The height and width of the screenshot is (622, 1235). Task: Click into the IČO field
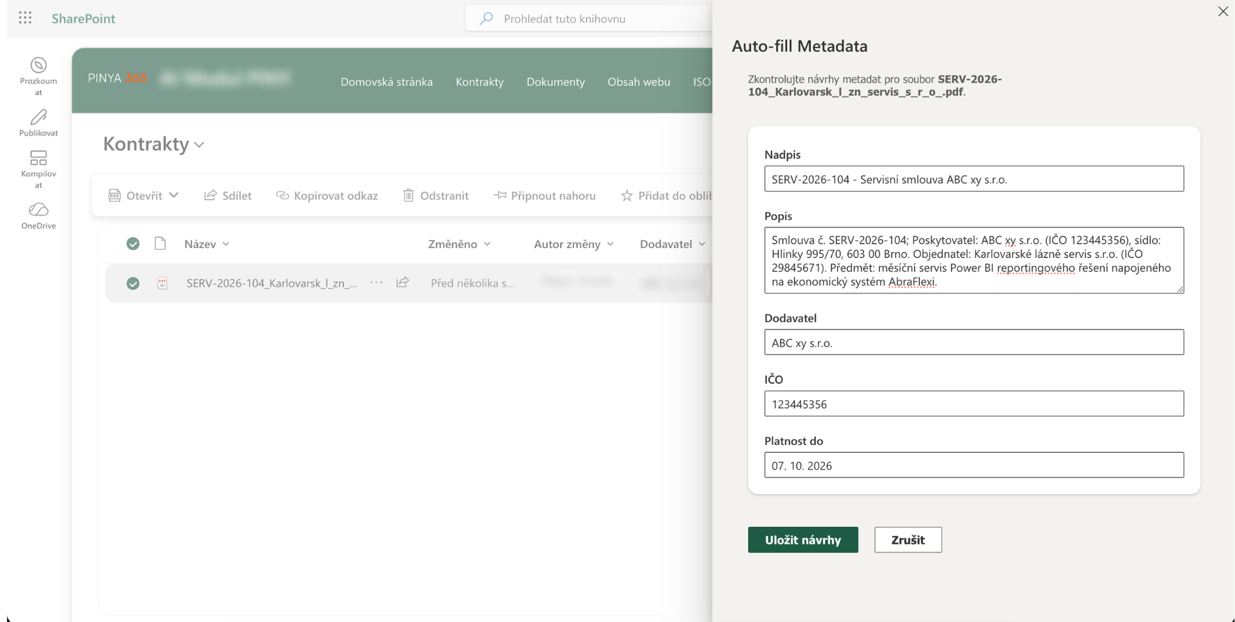[x=974, y=404]
